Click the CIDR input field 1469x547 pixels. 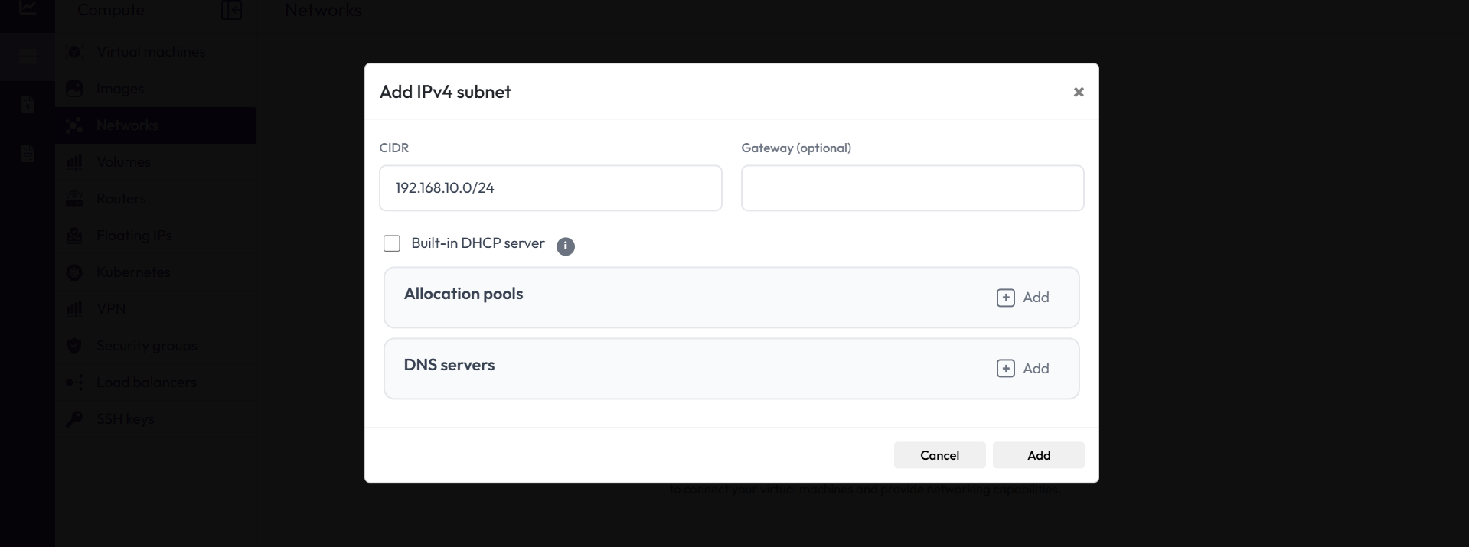click(550, 188)
